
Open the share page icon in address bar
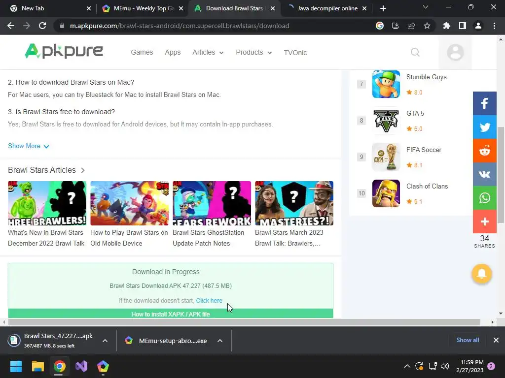411,26
